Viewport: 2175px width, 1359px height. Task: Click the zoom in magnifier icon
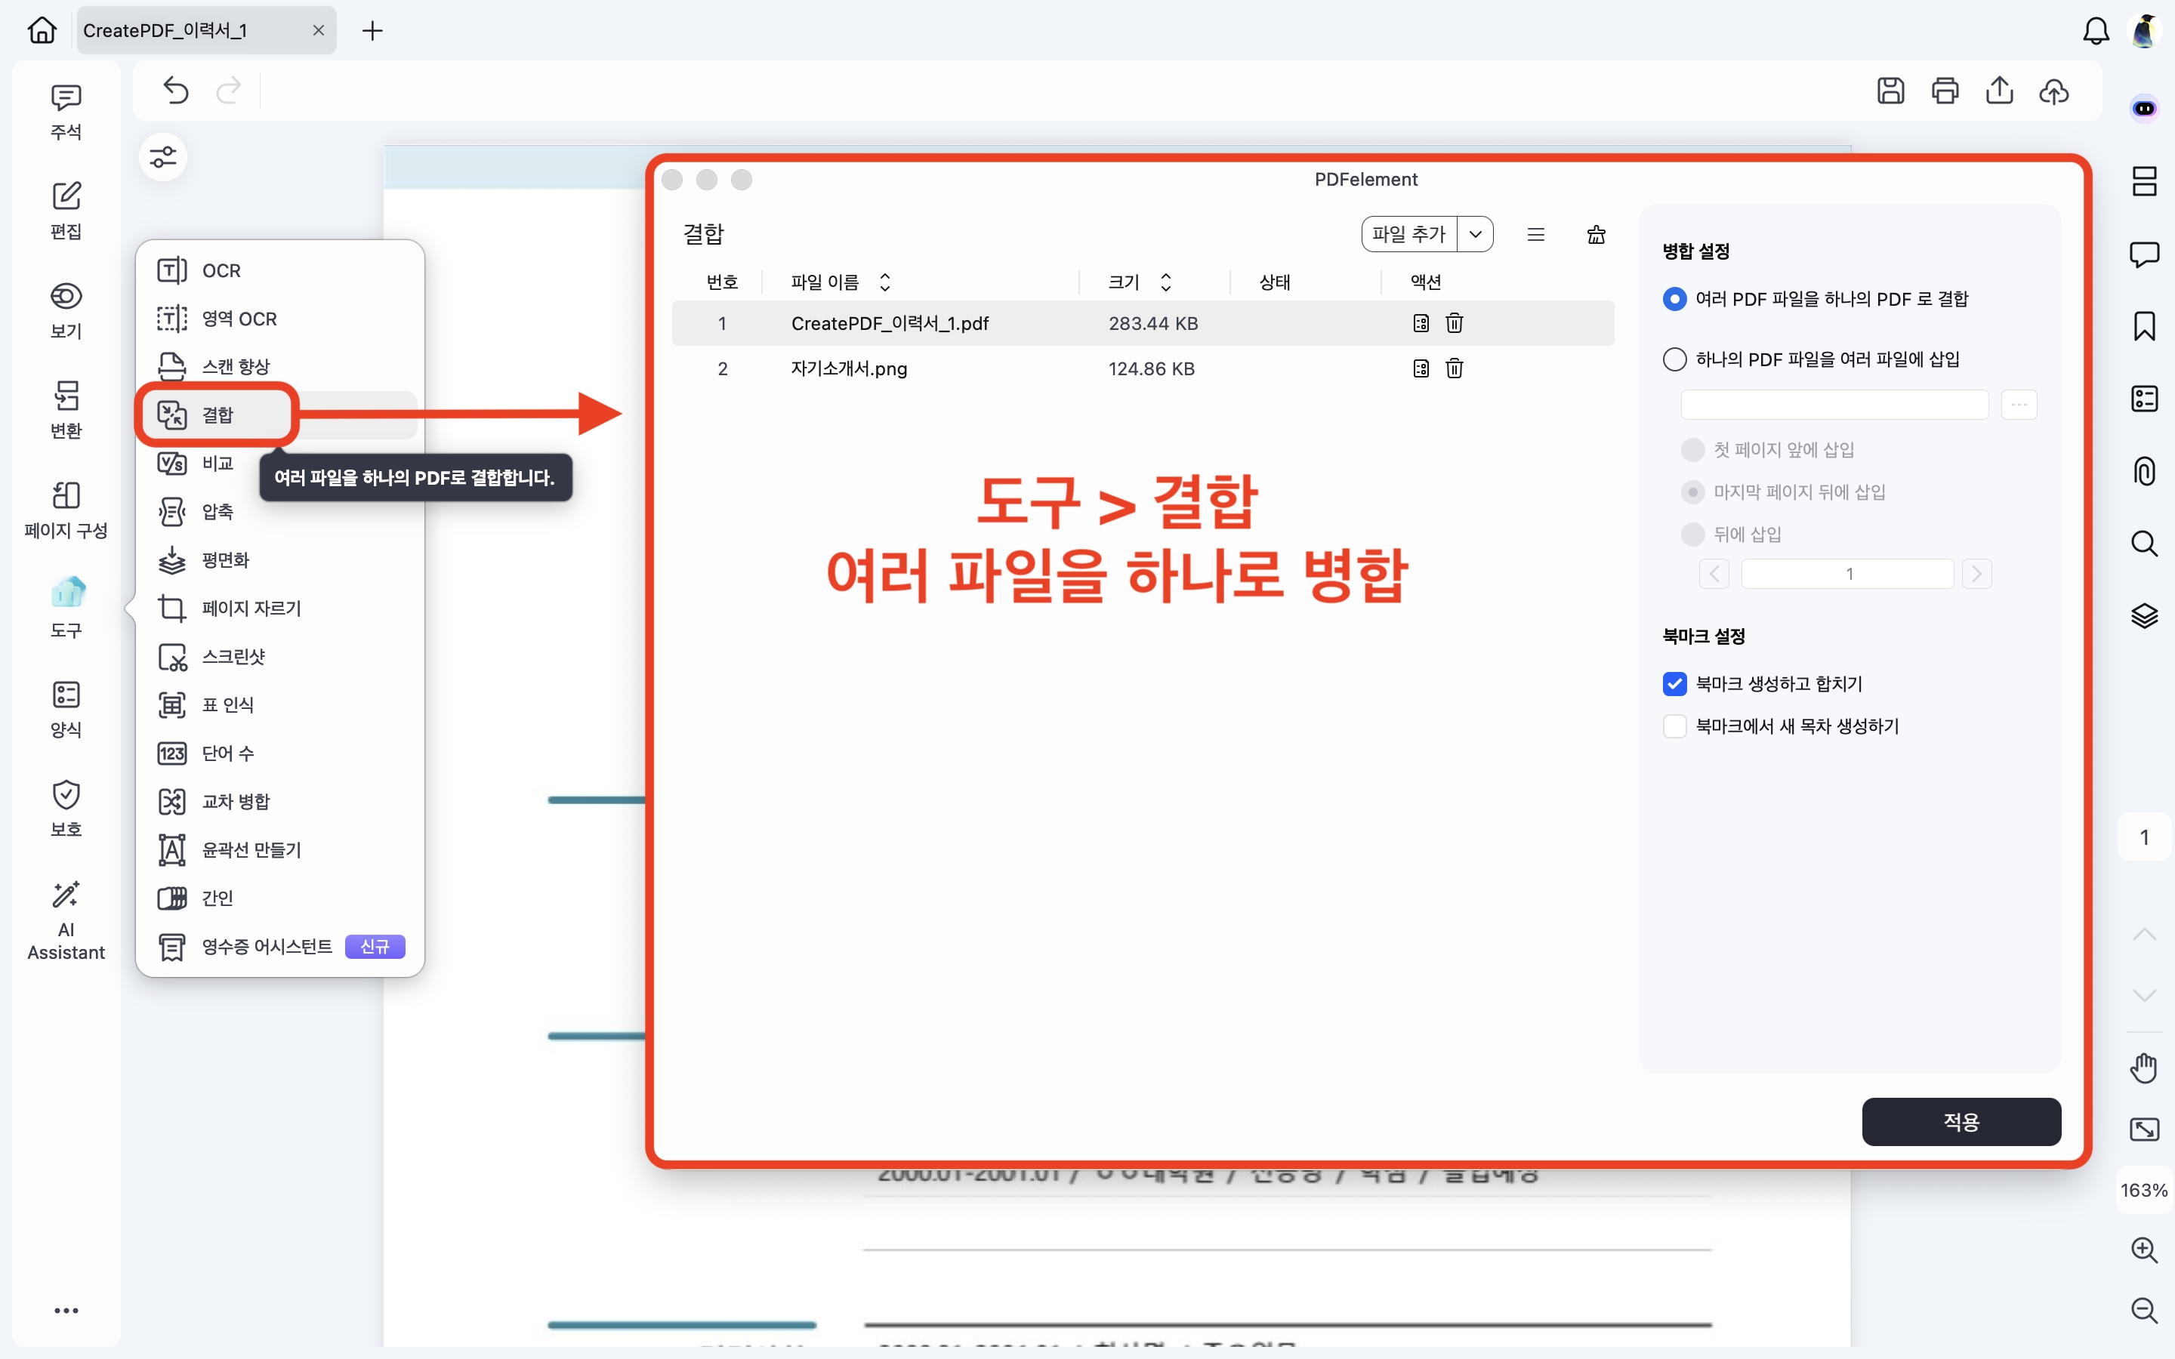(x=2145, y=1250)
